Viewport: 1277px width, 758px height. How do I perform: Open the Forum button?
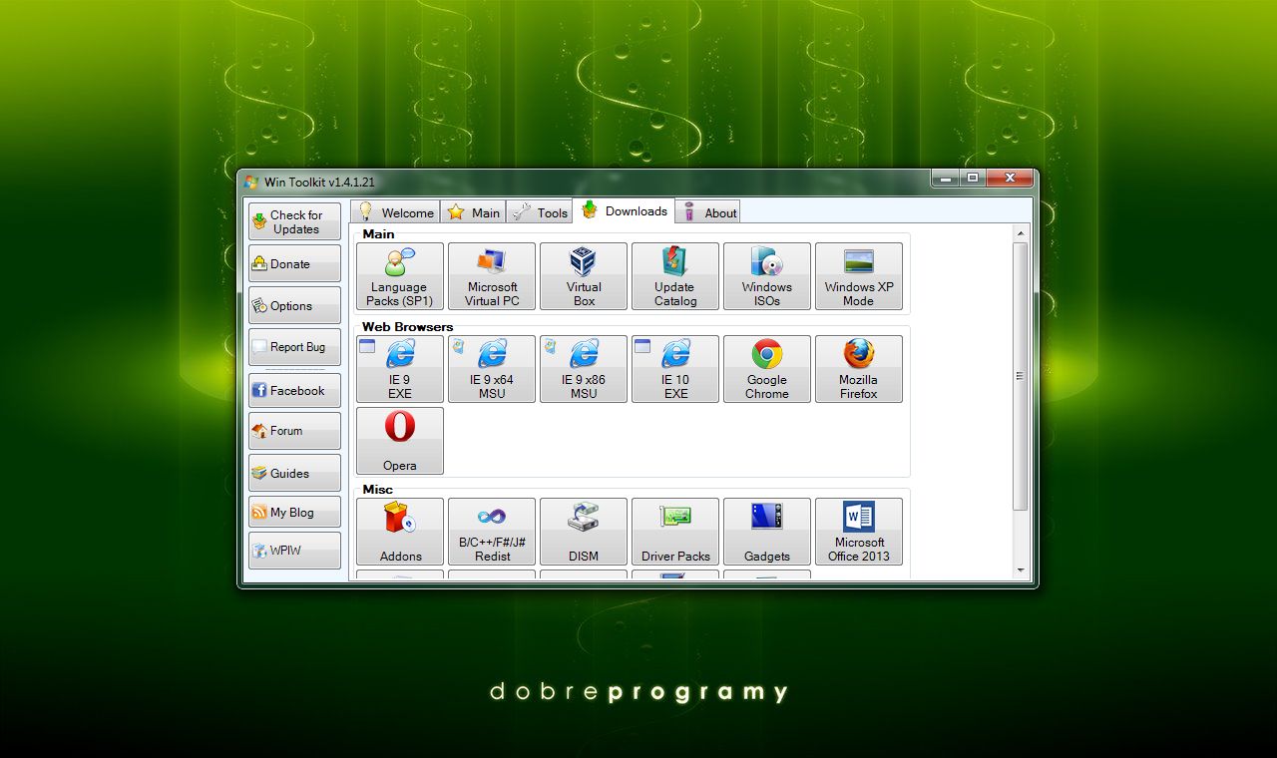pyautogui.click(x=294, y=431)
